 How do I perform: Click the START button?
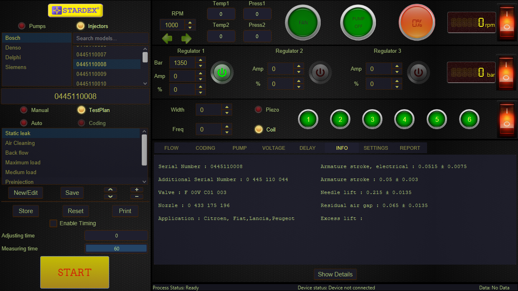[x=75, y=272]
